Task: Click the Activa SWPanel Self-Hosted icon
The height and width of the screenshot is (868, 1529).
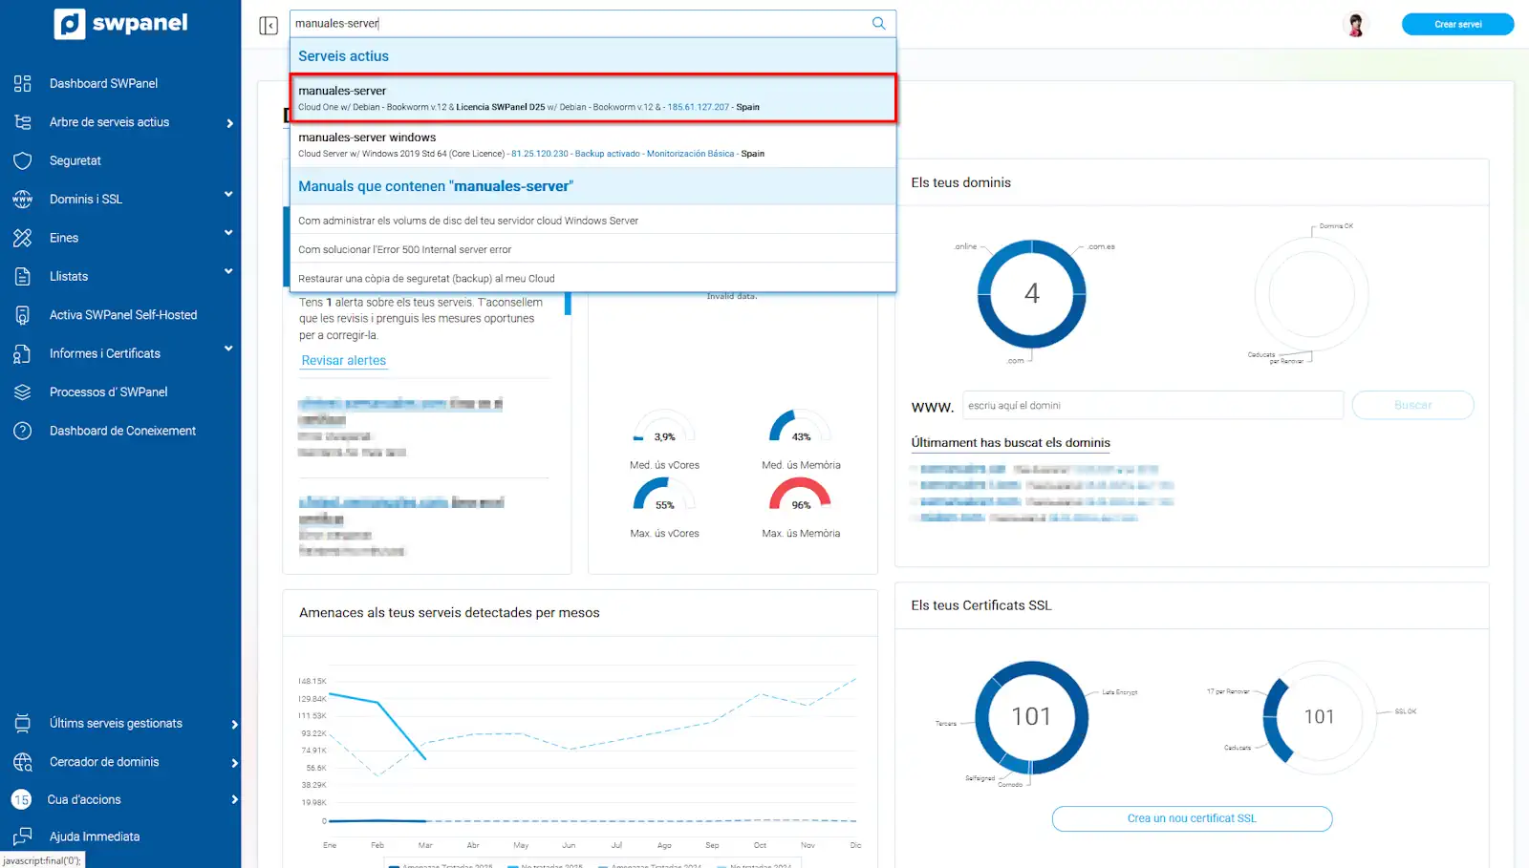Action: click(x=23, y=315)
